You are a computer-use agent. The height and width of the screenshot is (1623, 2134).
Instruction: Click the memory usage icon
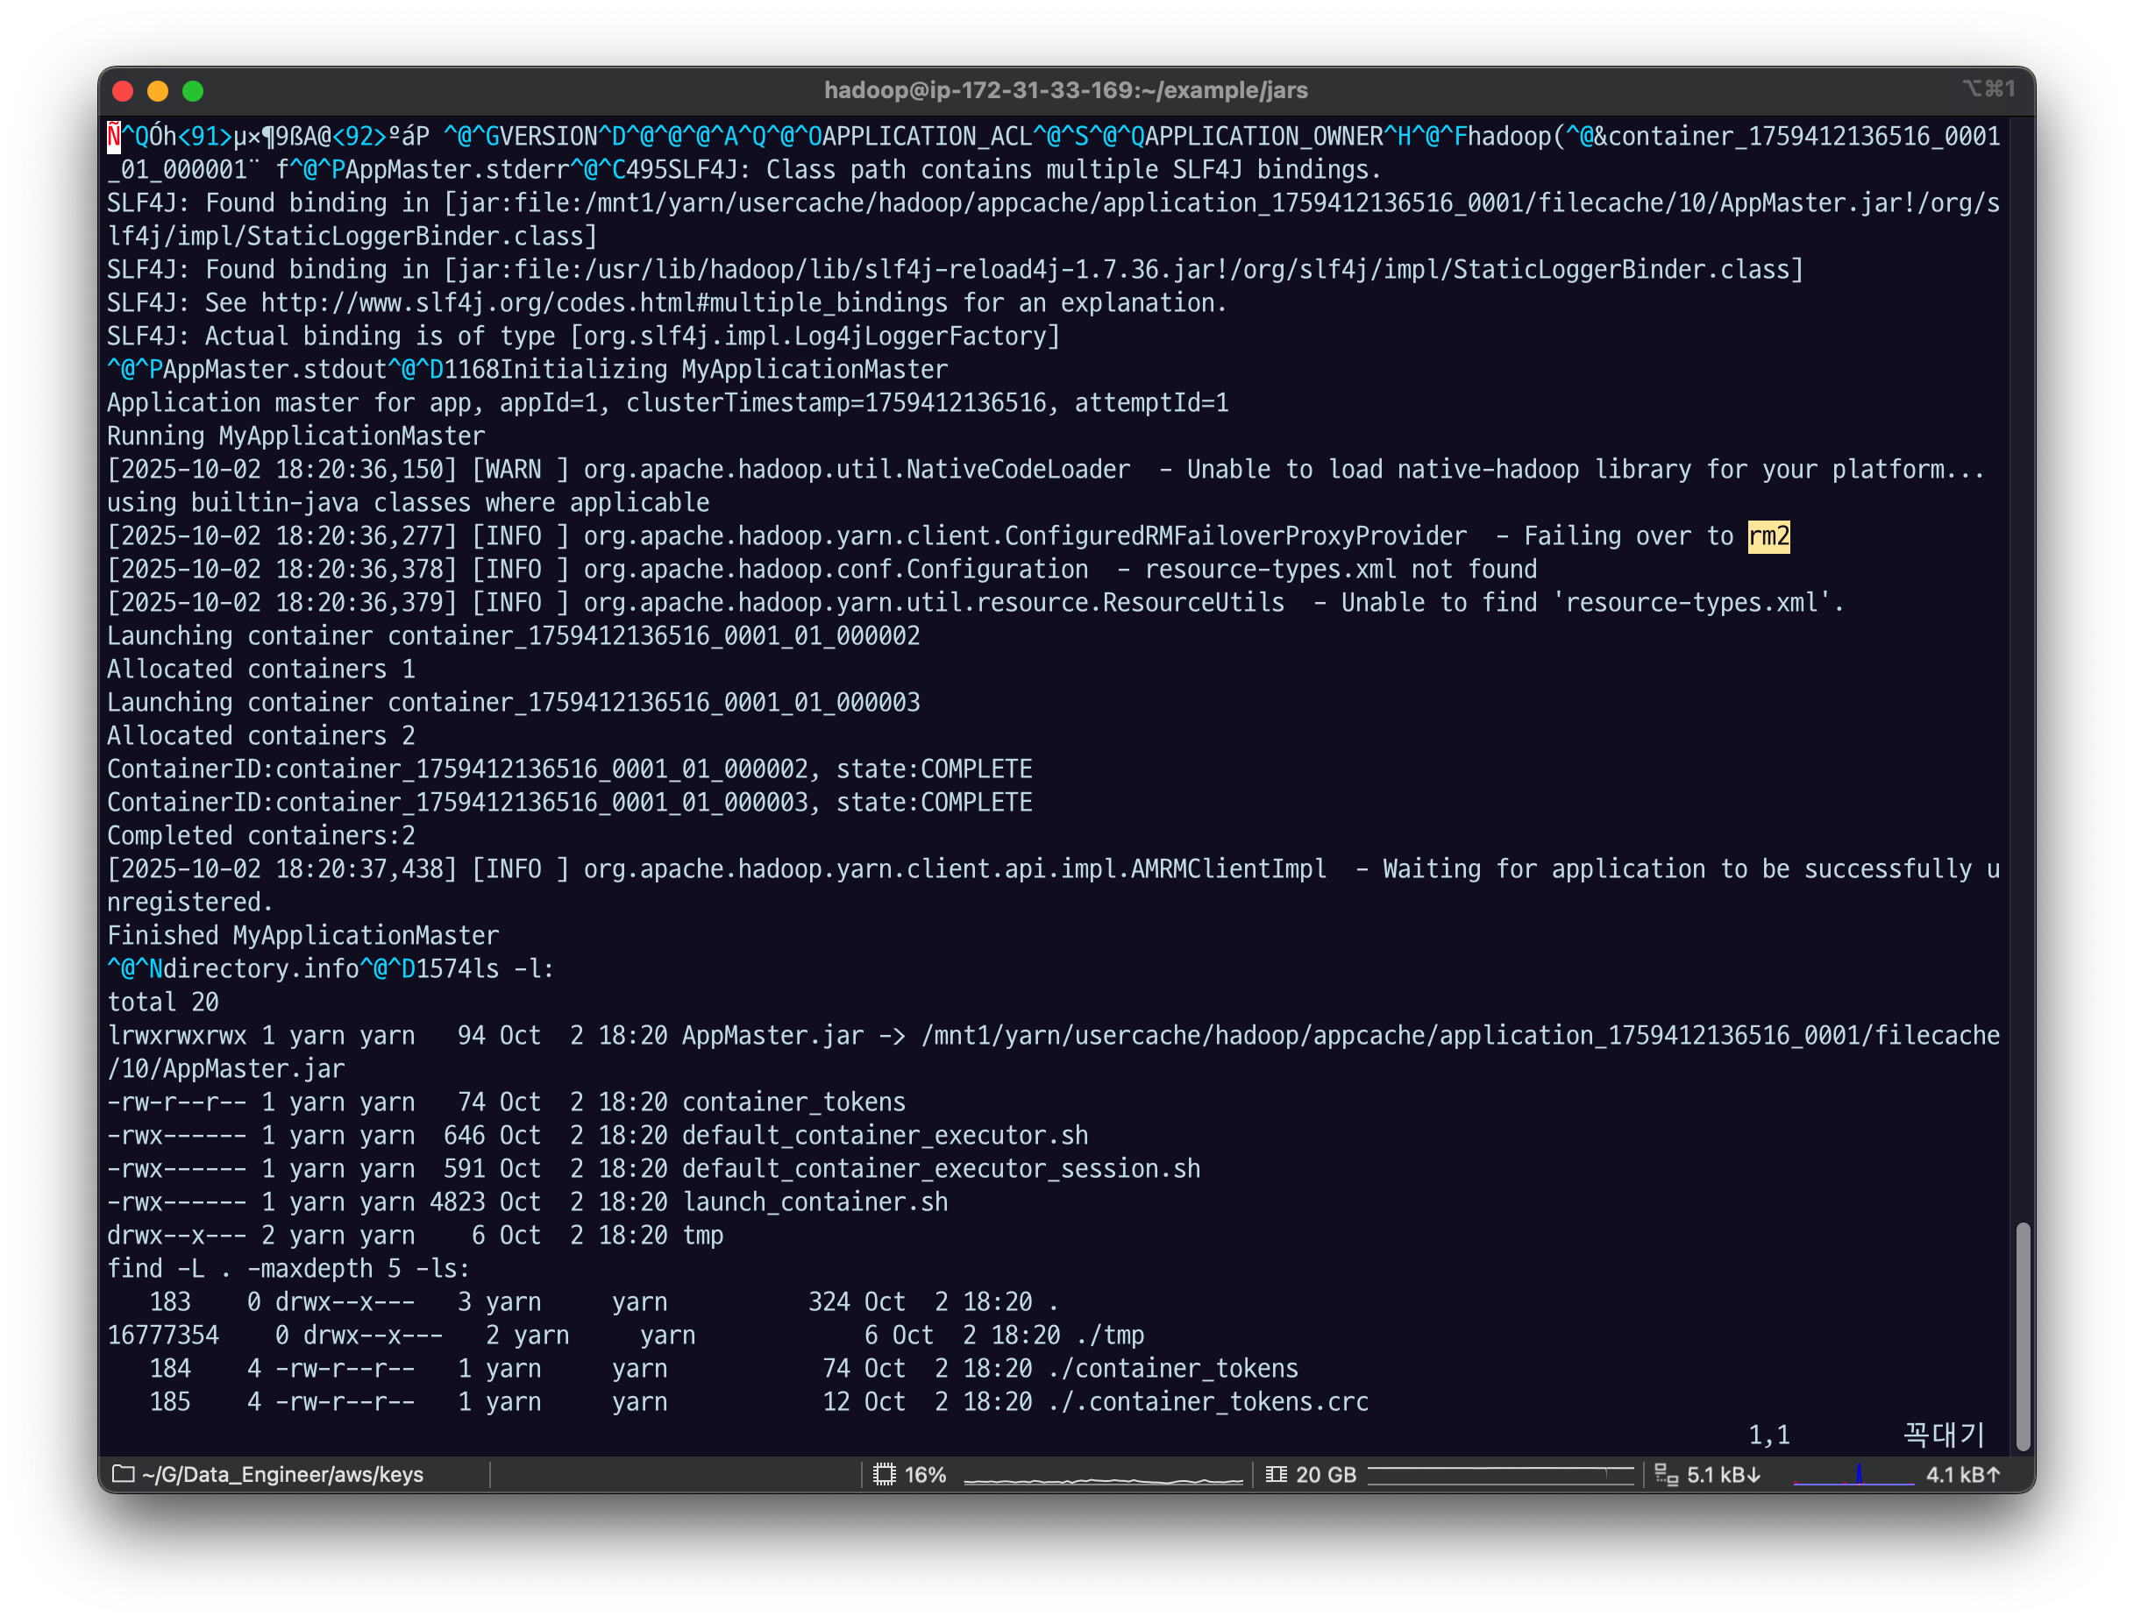point(1276,1474)
